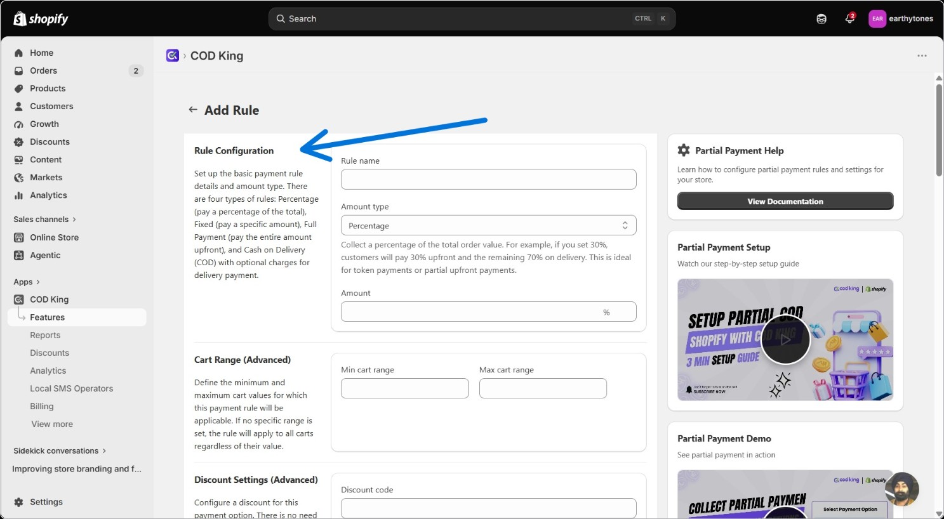Click the Products tag icon
This screenshot has height=519, width=944.
click(18, 88)
